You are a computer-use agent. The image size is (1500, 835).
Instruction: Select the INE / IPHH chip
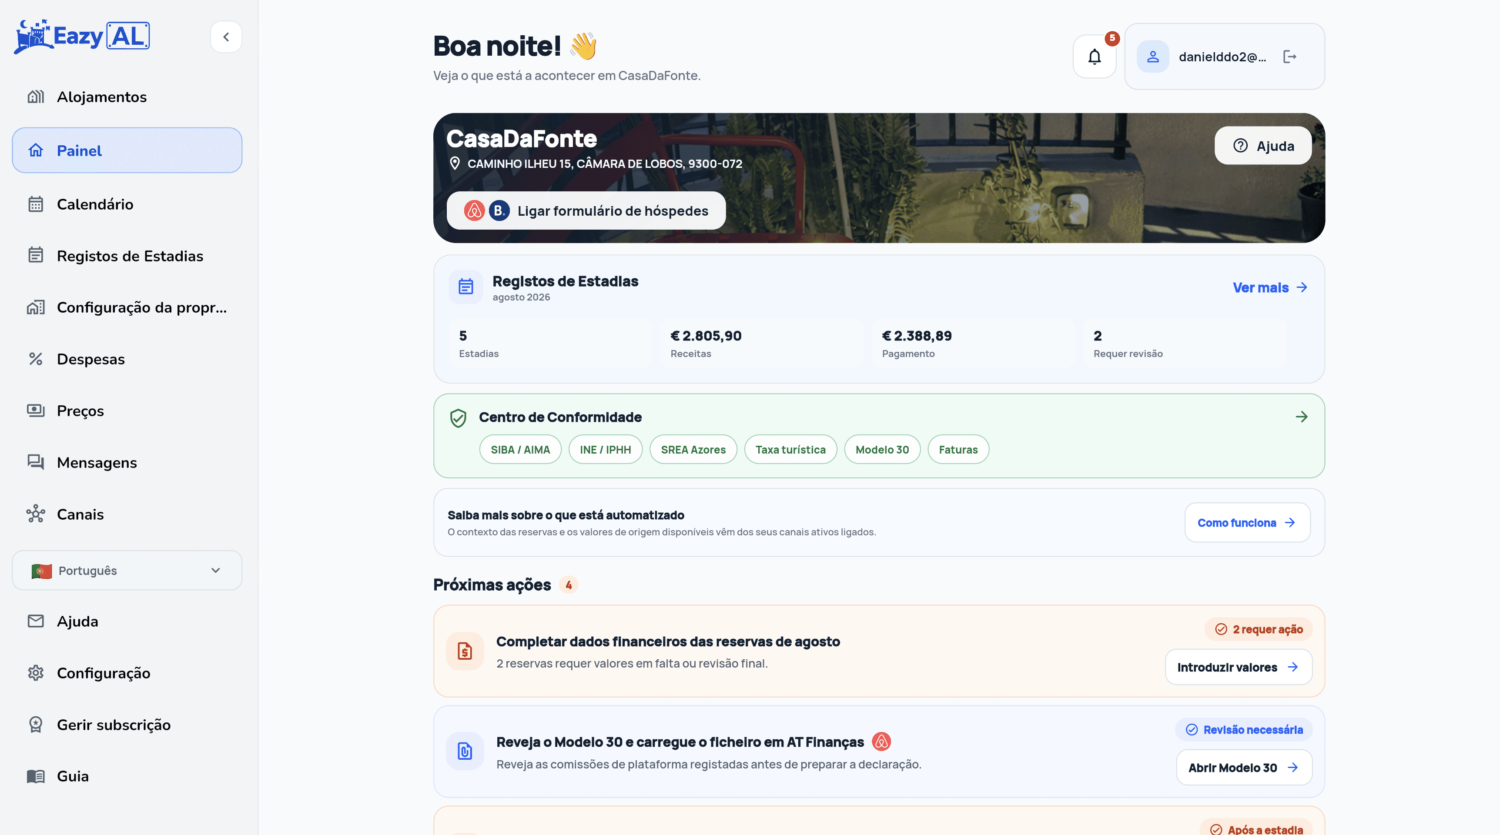605,450
